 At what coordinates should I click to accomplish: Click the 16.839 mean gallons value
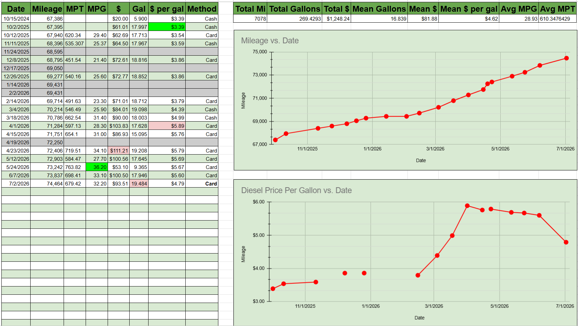379,19
